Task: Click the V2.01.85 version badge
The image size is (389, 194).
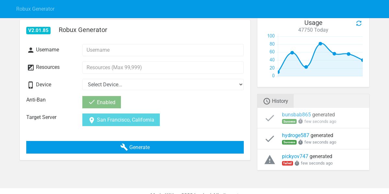Action: 38,30
